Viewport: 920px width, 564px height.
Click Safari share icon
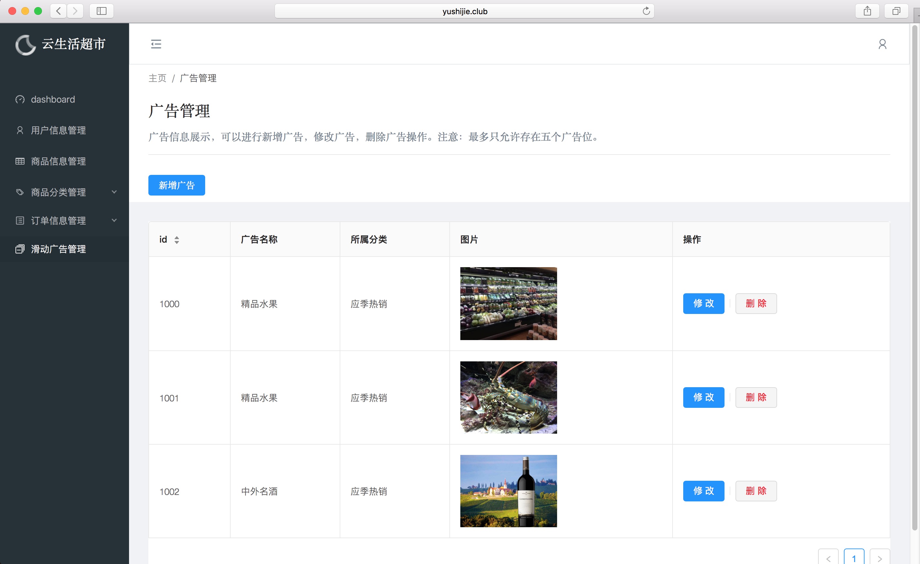pyautogui.click(x=867, y=11)
